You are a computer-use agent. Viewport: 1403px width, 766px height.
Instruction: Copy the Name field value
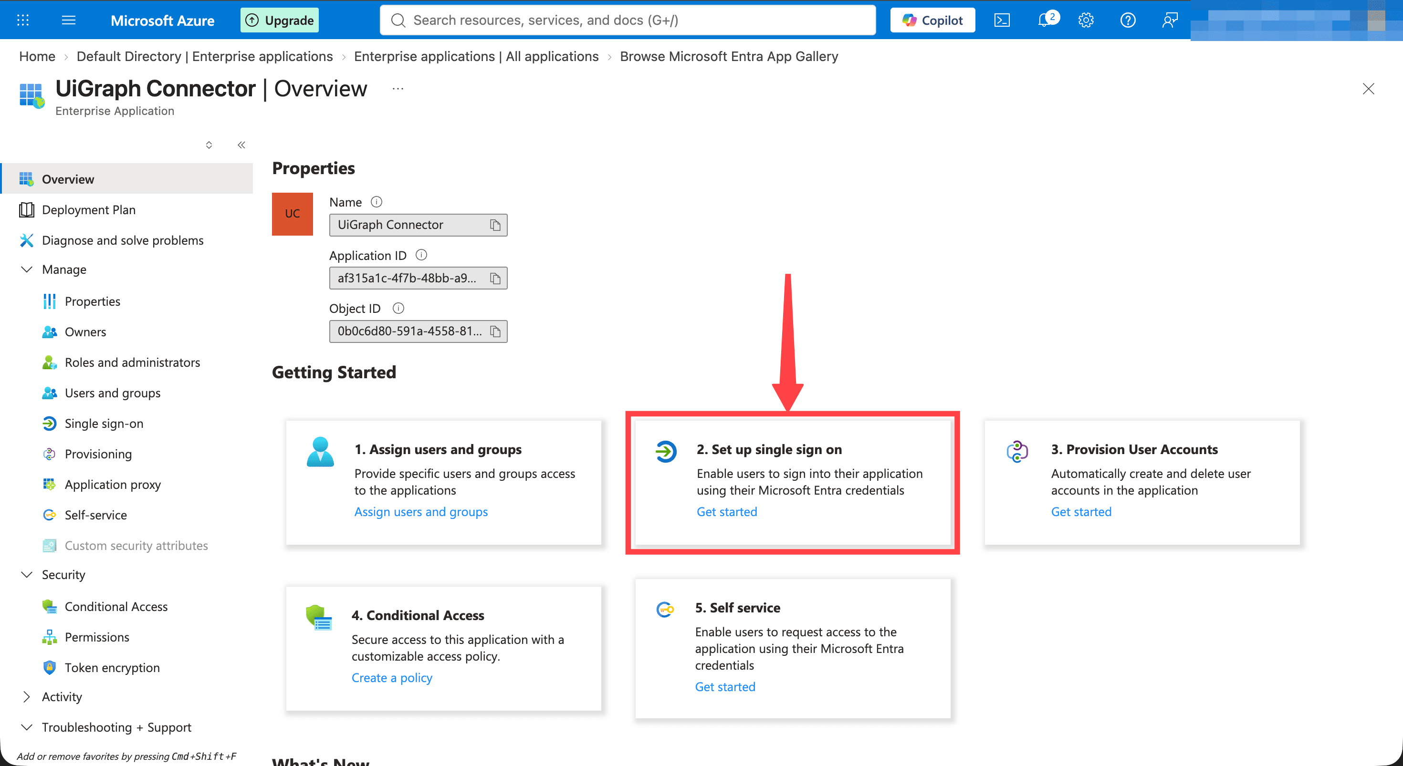495,225
